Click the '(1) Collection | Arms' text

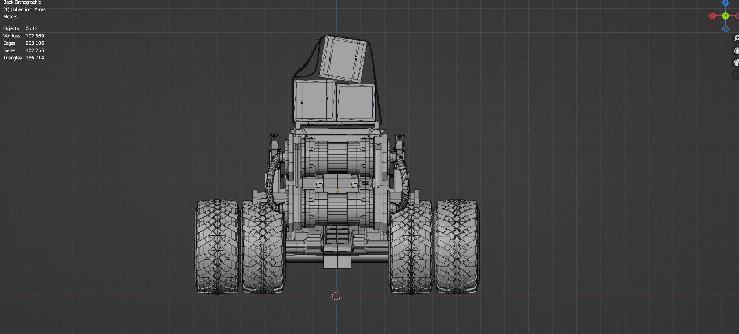coord(24,9)
